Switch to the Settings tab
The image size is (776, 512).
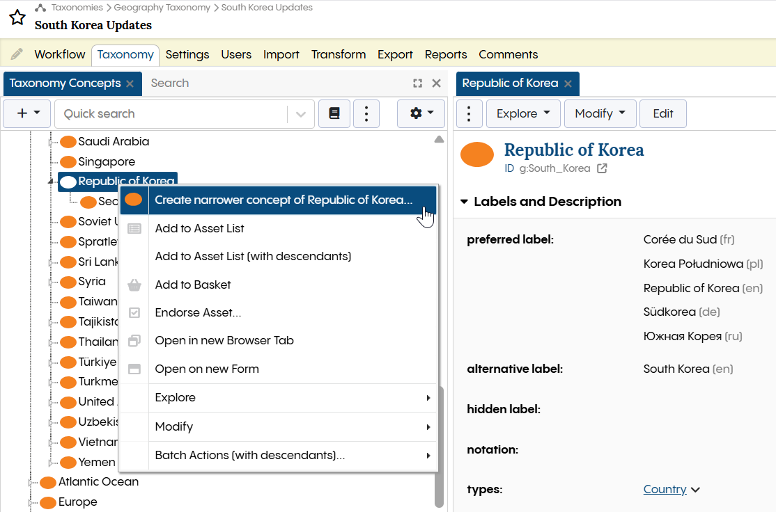(188, 54)
